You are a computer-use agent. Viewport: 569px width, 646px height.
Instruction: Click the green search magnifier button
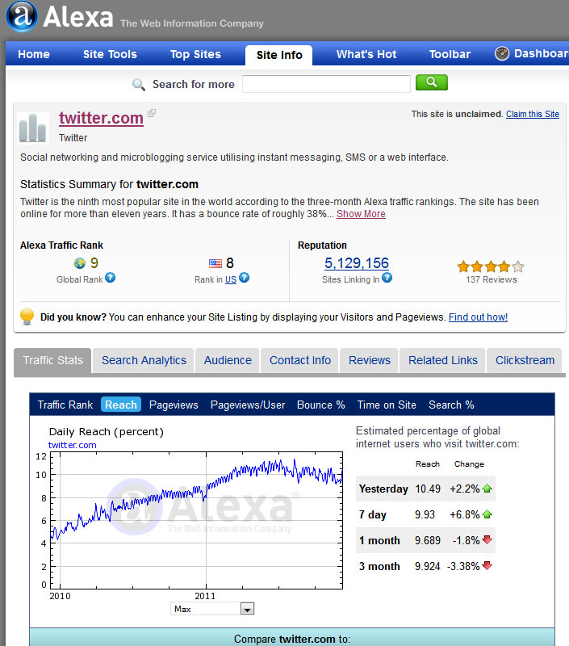432,82
